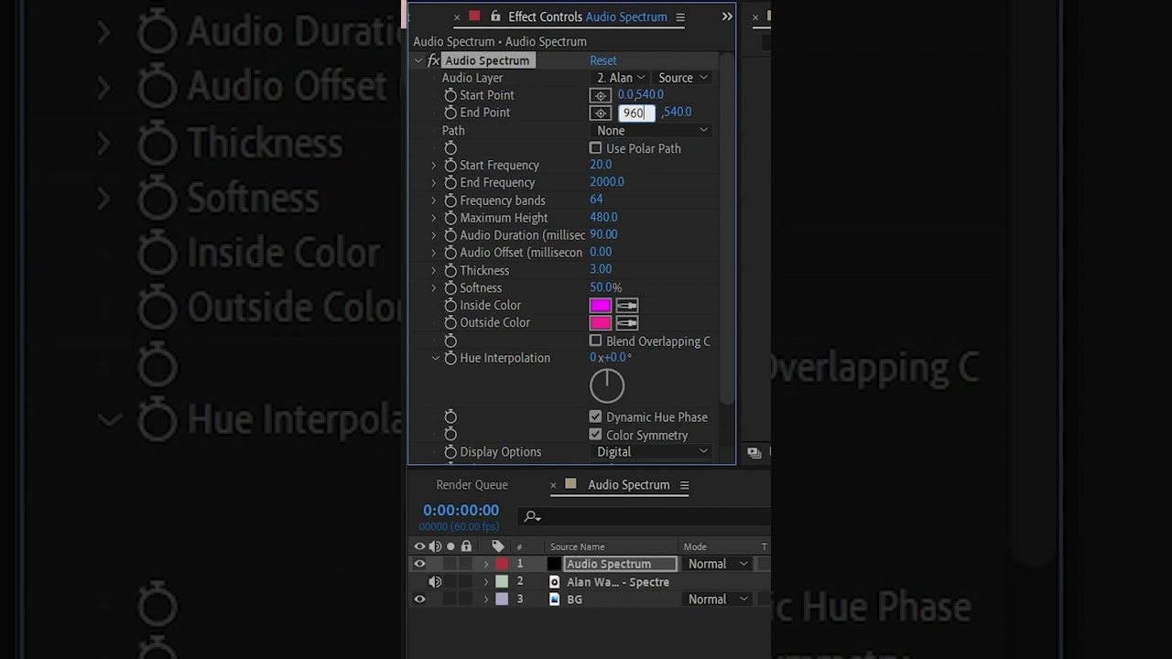Viewport: 1172px width, 659px height.
Task: Enable the Audio Duration stopwatch
Action: coord(450,235)
